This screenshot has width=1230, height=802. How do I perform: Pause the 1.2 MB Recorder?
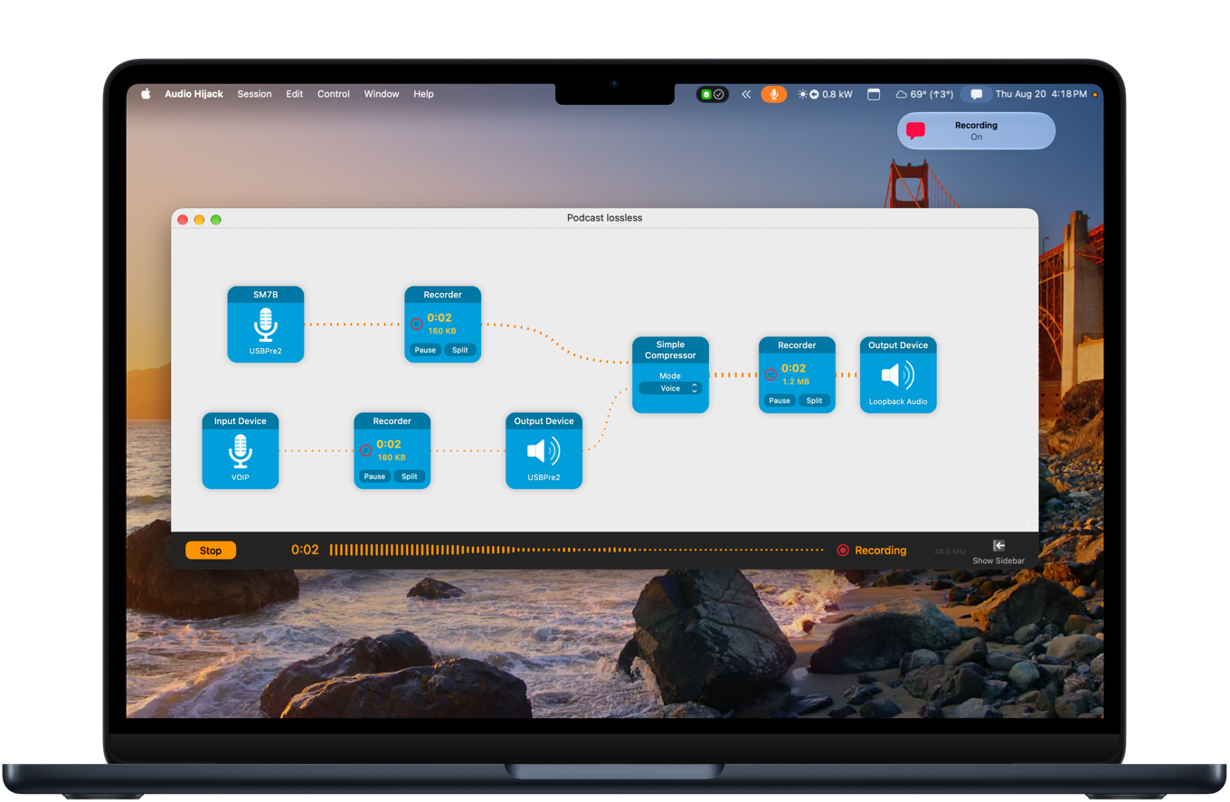tap(780, 401)
